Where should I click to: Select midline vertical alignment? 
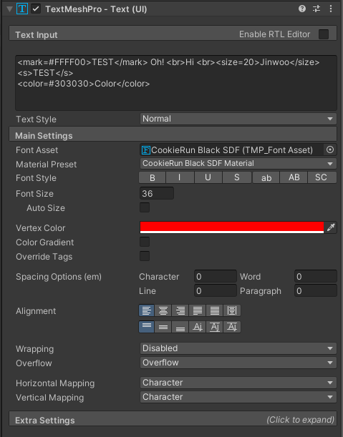coord(214,327)
